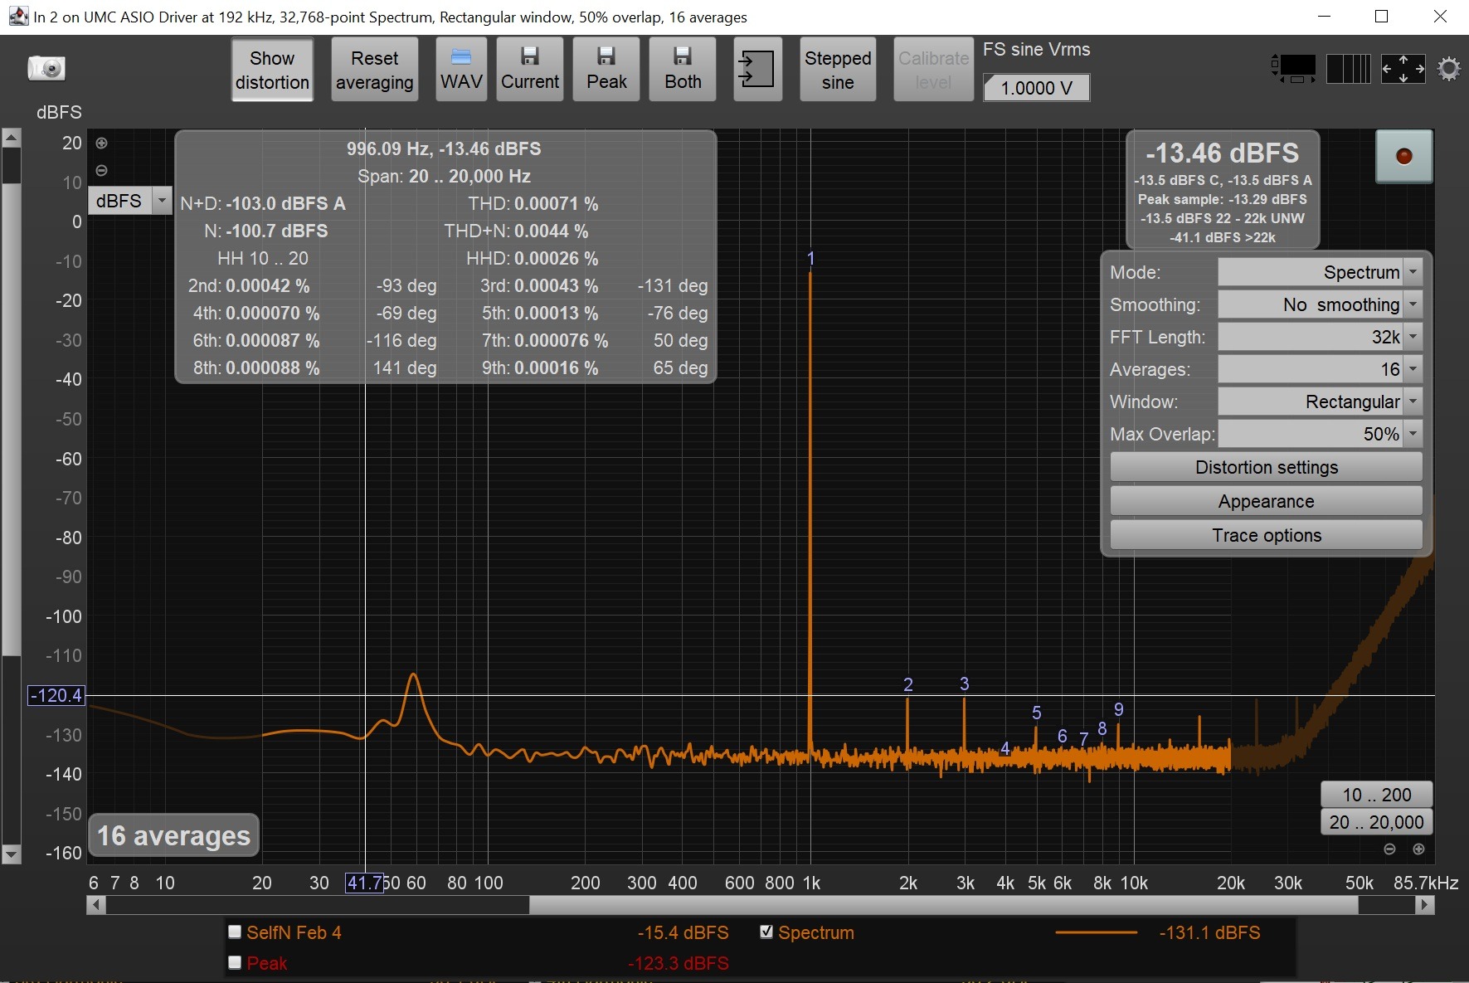Open the dBFS axis units dropdown
This screenshot has height=983, width=1469.
click(130, 201)
